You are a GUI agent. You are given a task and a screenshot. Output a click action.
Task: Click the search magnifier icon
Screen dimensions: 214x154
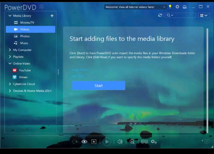[x=169, y=15]
